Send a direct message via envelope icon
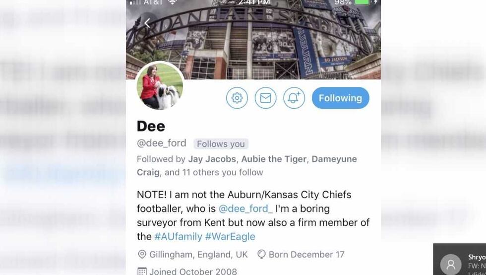The height and width of the screenshot is (275, 486). pos(265,98)
